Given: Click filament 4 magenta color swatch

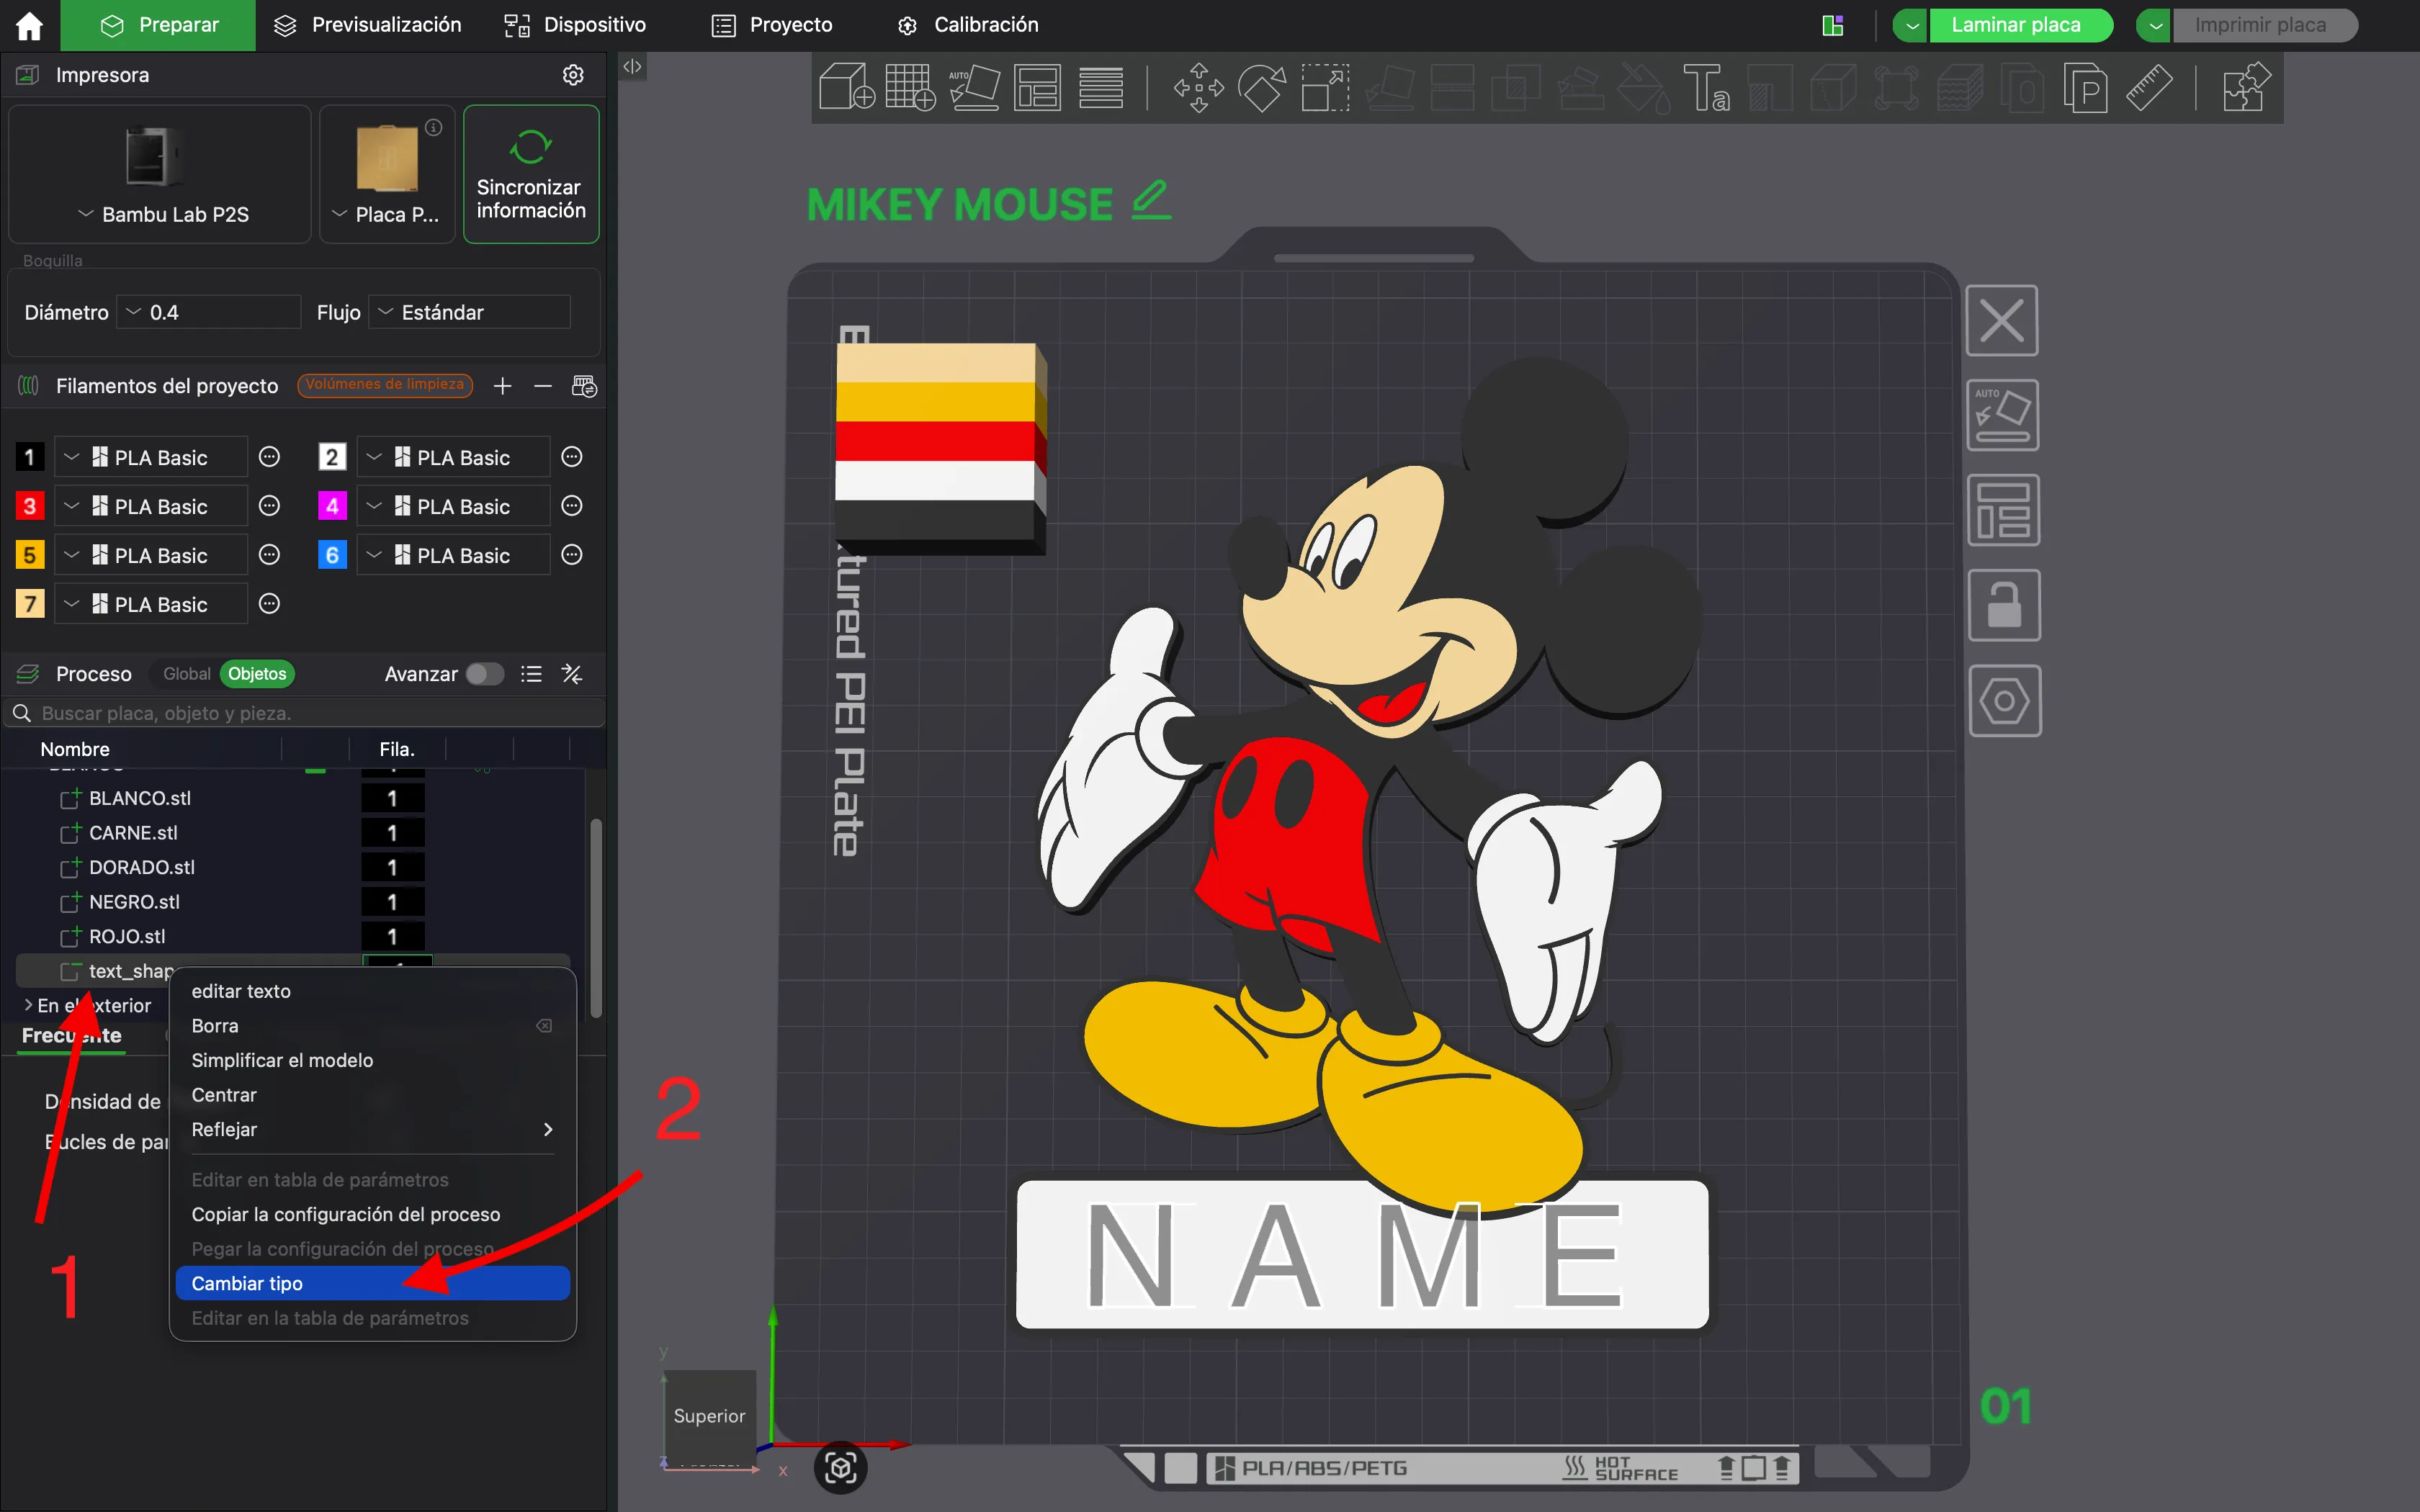Looking at the screenshot, I should pyautogui.click(x=332, y=506).
